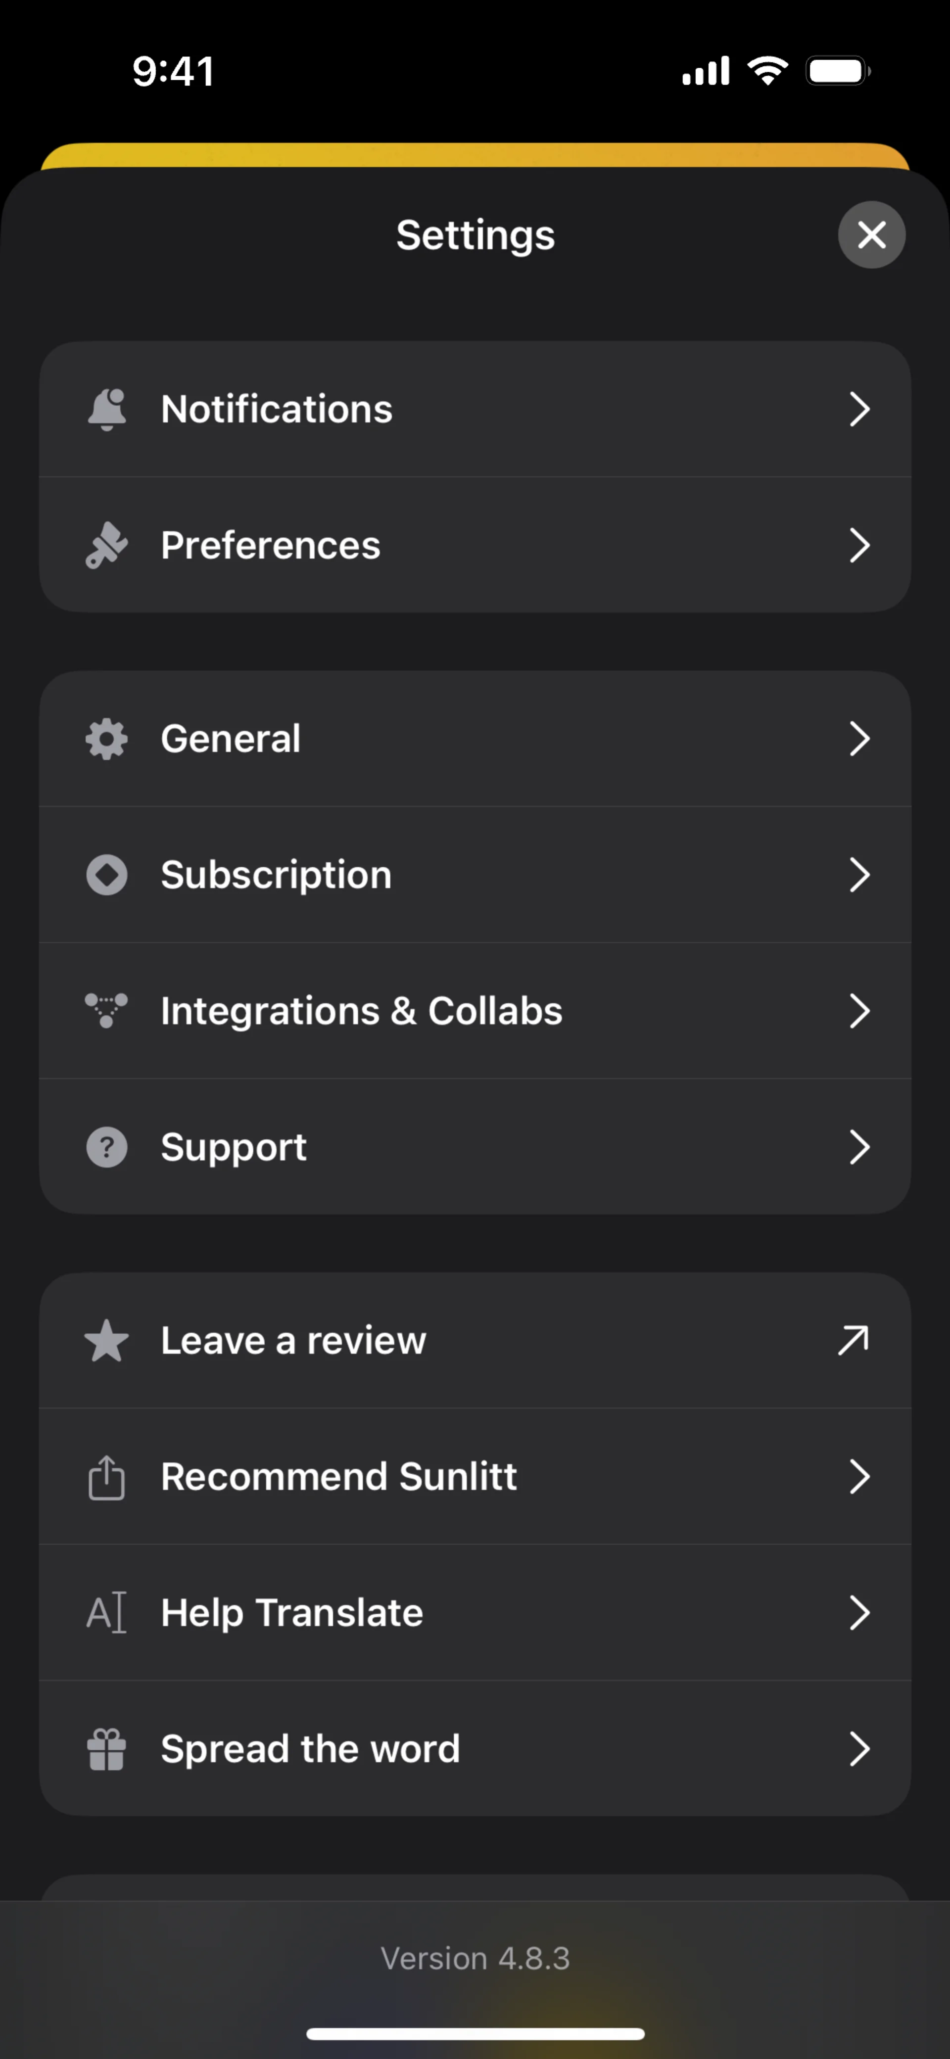Tap the Leave a review star icon
The height and width of the screenshot is (2059, 950).
[106, 1341]
